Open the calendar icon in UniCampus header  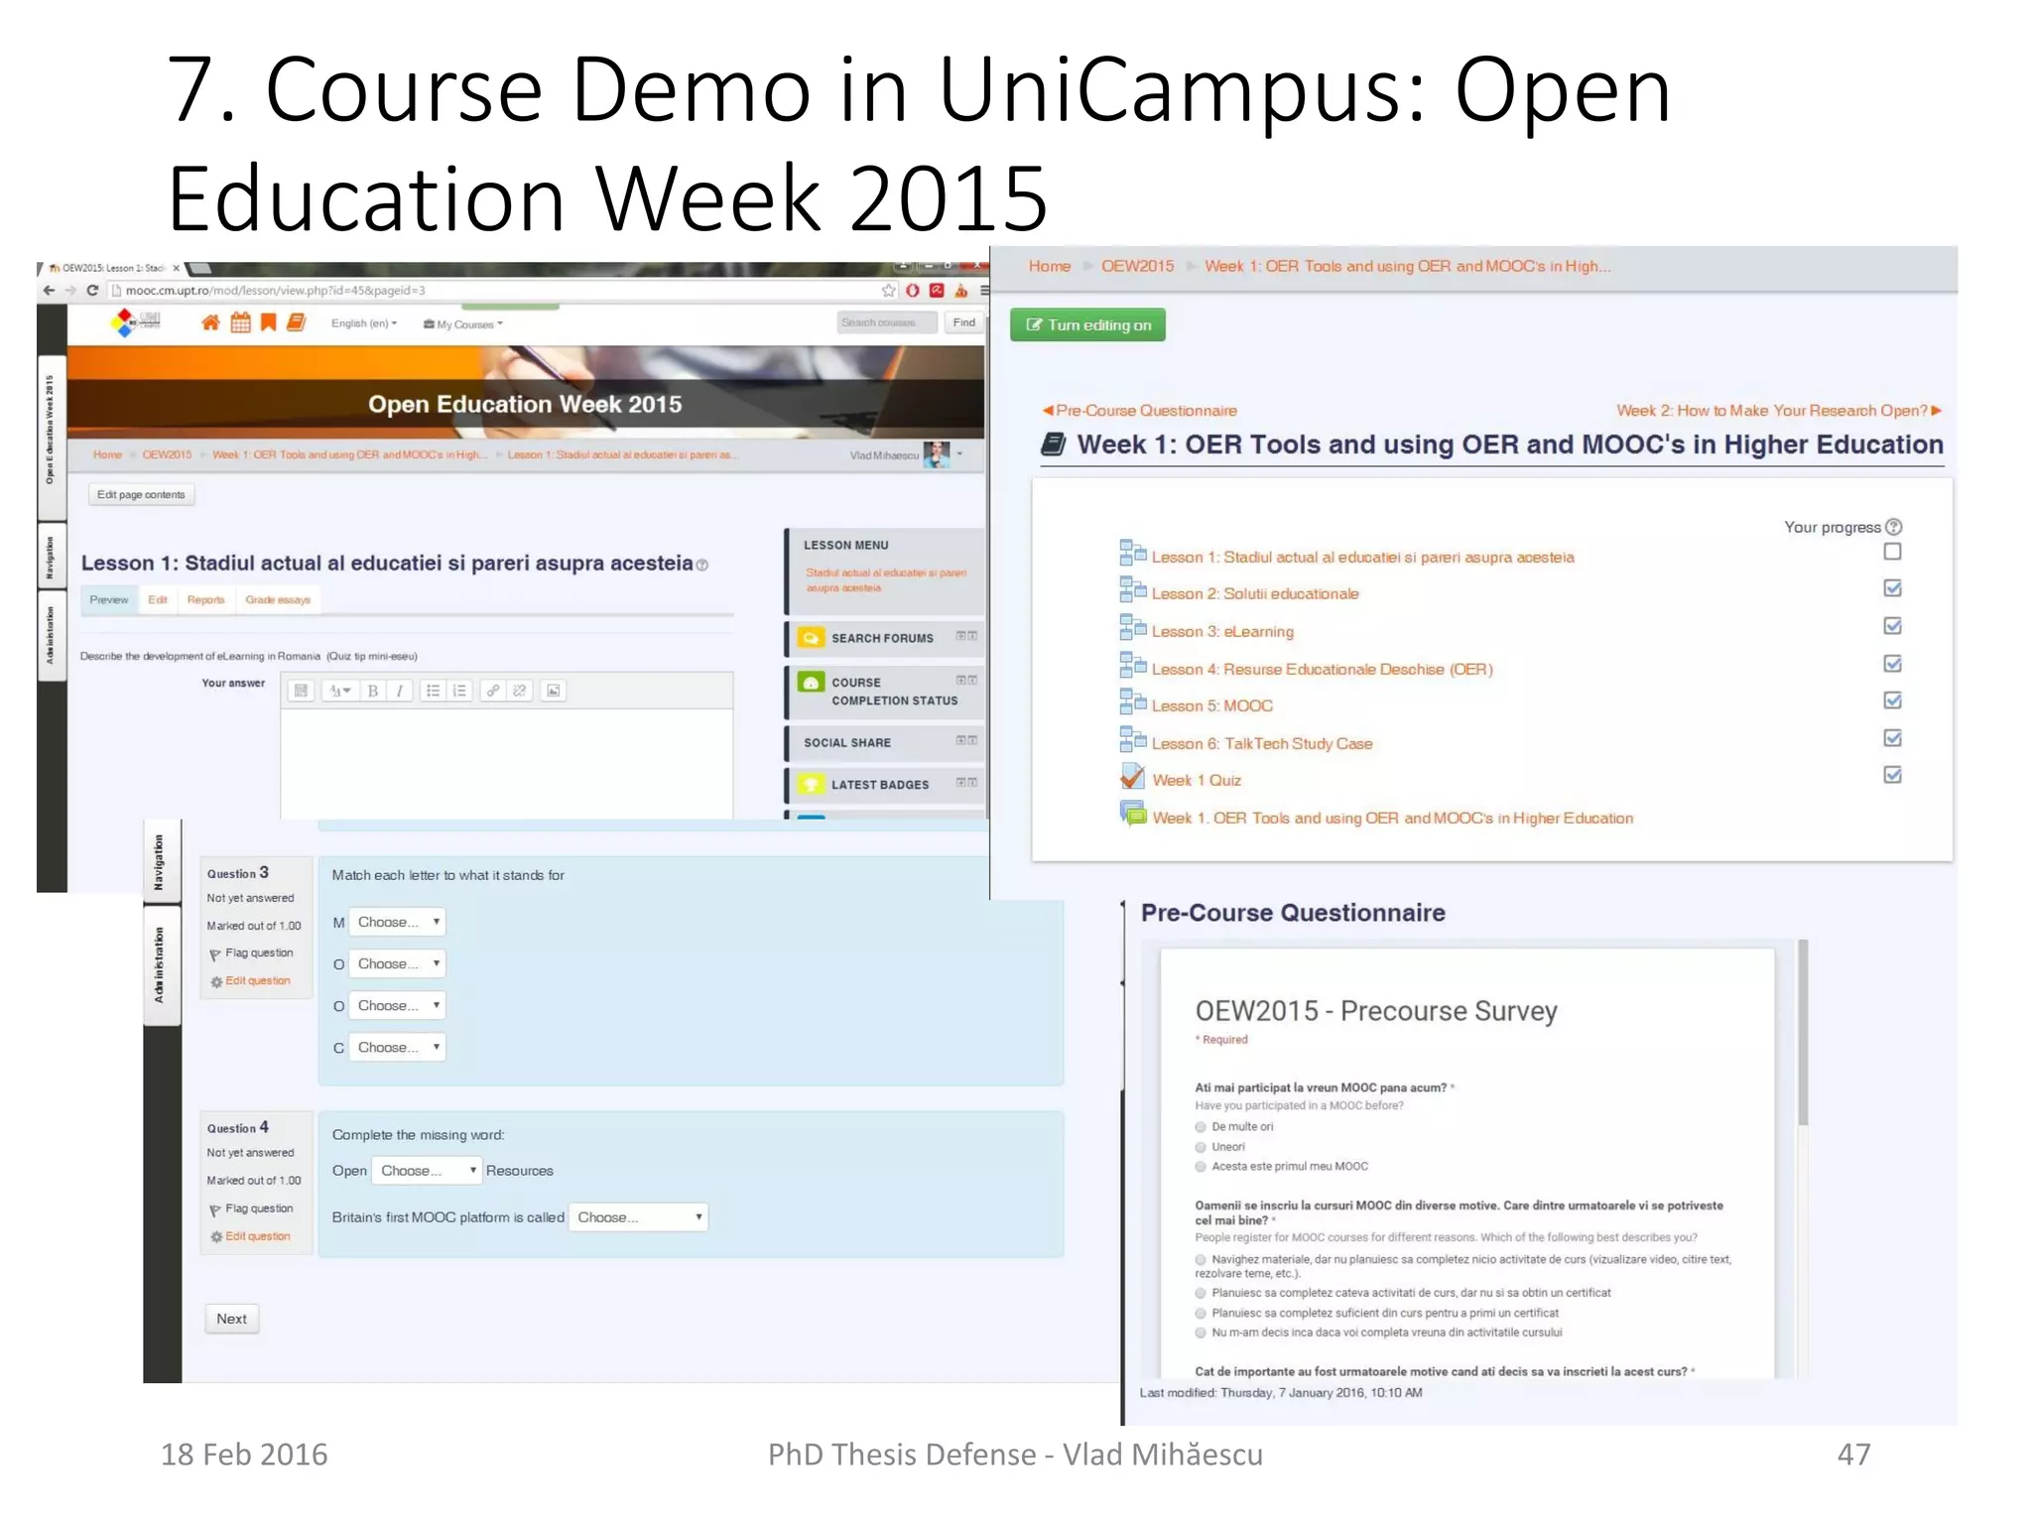coord(240,322)
